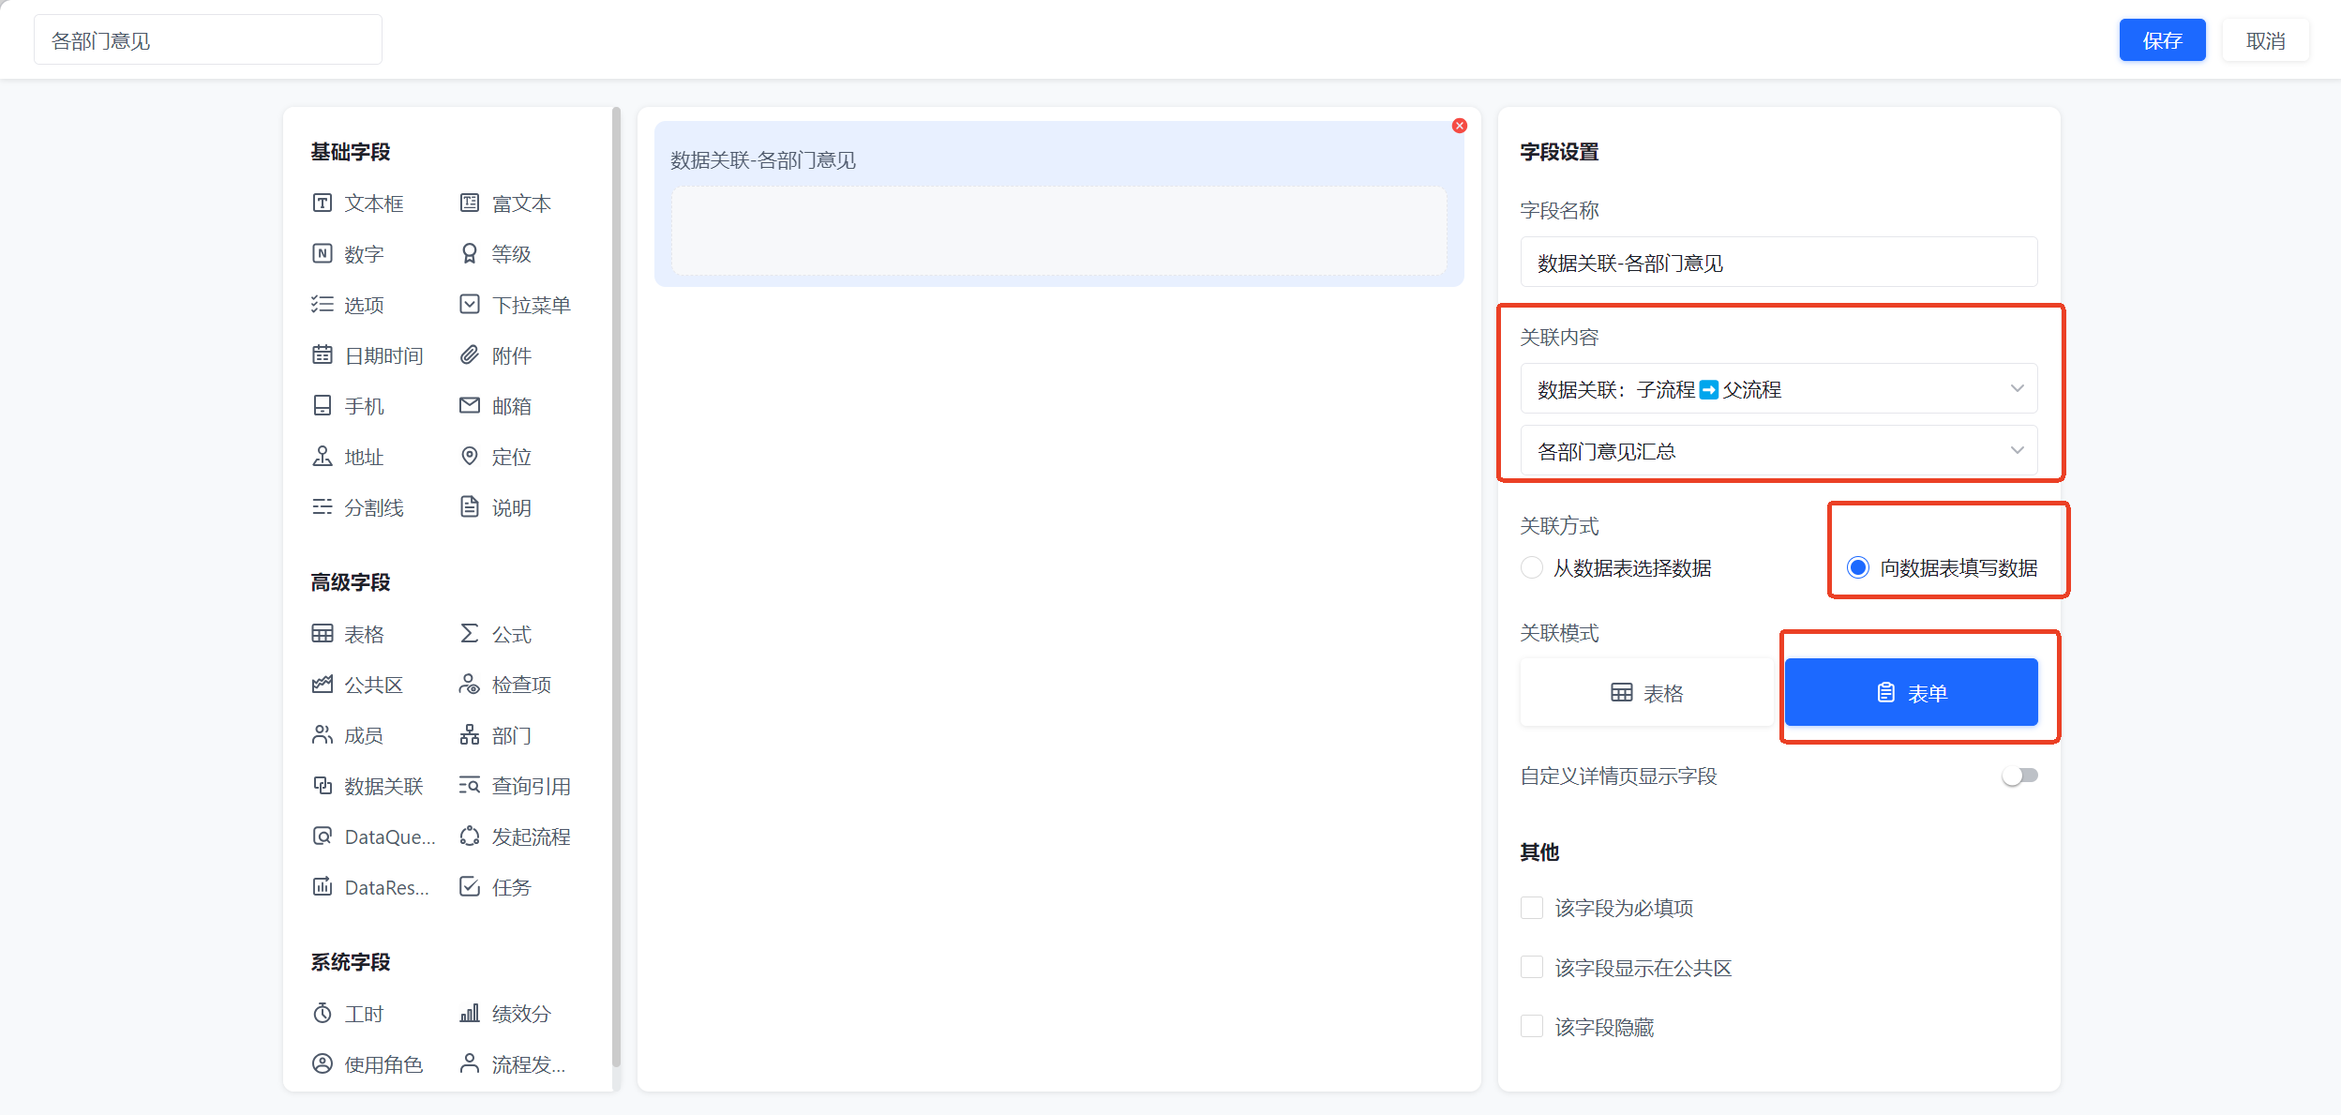2341x1115 pixels.
Task: Click the 取消 cancel button
Action: pos(2265,39)
